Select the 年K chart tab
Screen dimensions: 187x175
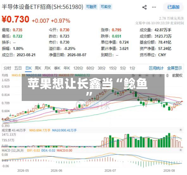click(67, 68)
